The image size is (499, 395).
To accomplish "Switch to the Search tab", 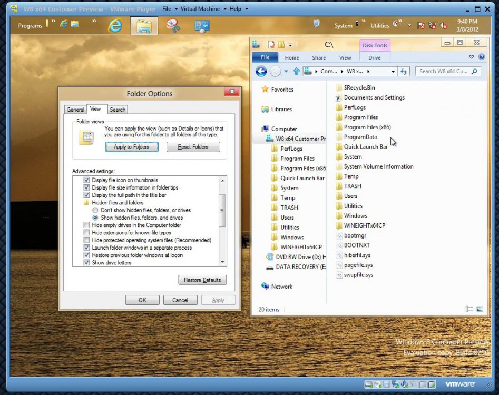I will (118, 110).
